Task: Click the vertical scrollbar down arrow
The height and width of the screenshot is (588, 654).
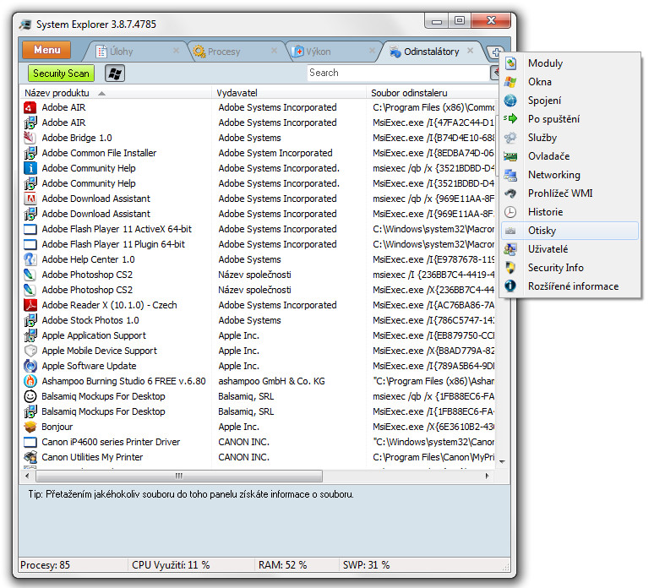Action: (502, 461)
